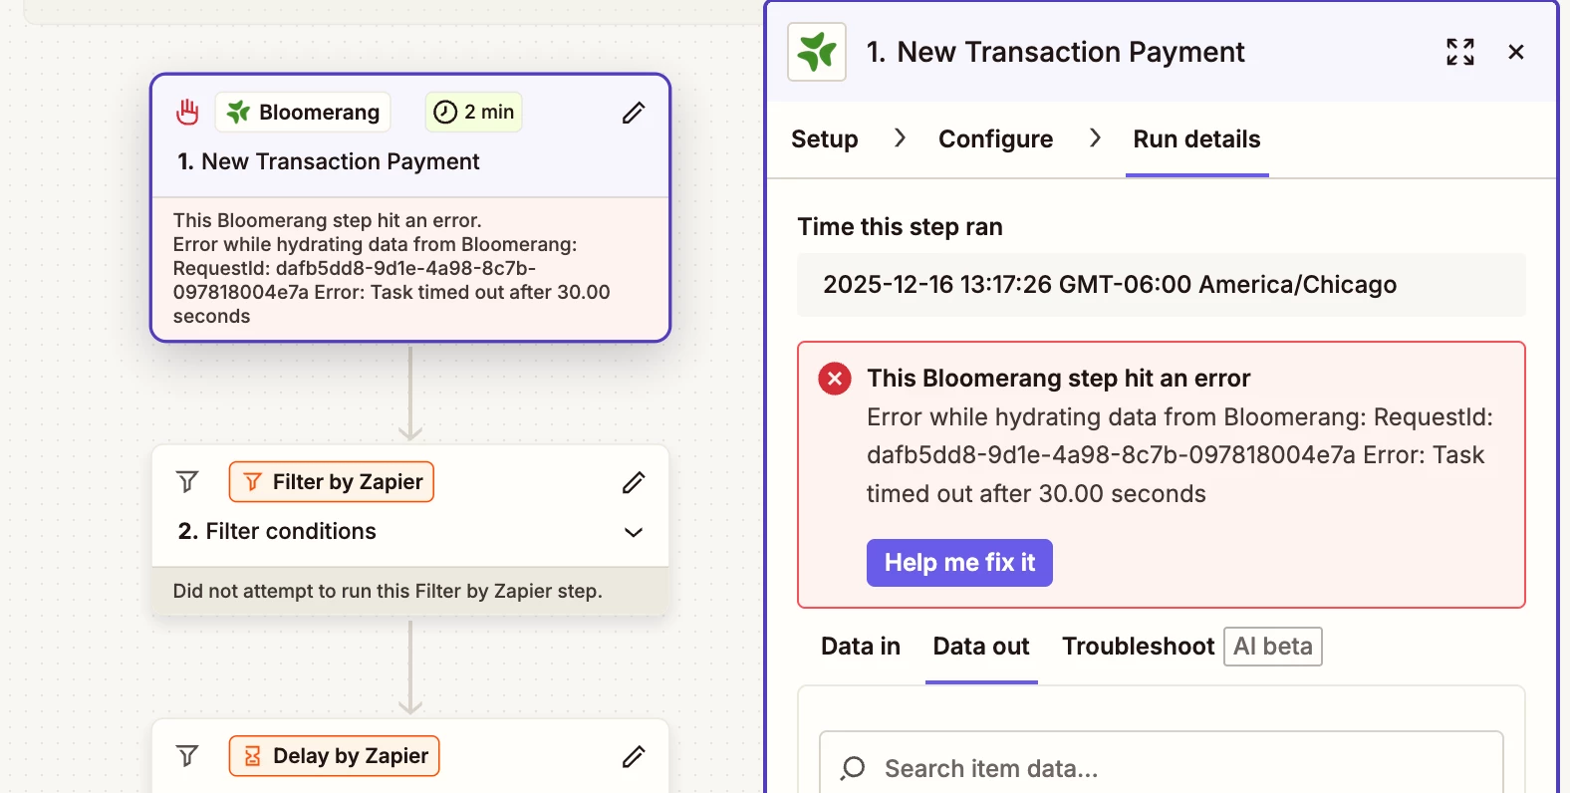Click the 2 min polling interval badge
1570x793 pixels.
[x=474, y=113]
